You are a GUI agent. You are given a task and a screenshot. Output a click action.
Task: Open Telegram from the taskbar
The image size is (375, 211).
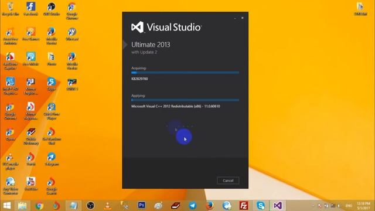point(193,206)
